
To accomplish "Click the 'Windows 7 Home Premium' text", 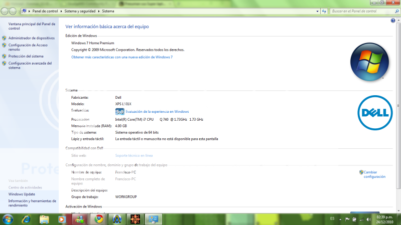I will [x=92, y=43].
